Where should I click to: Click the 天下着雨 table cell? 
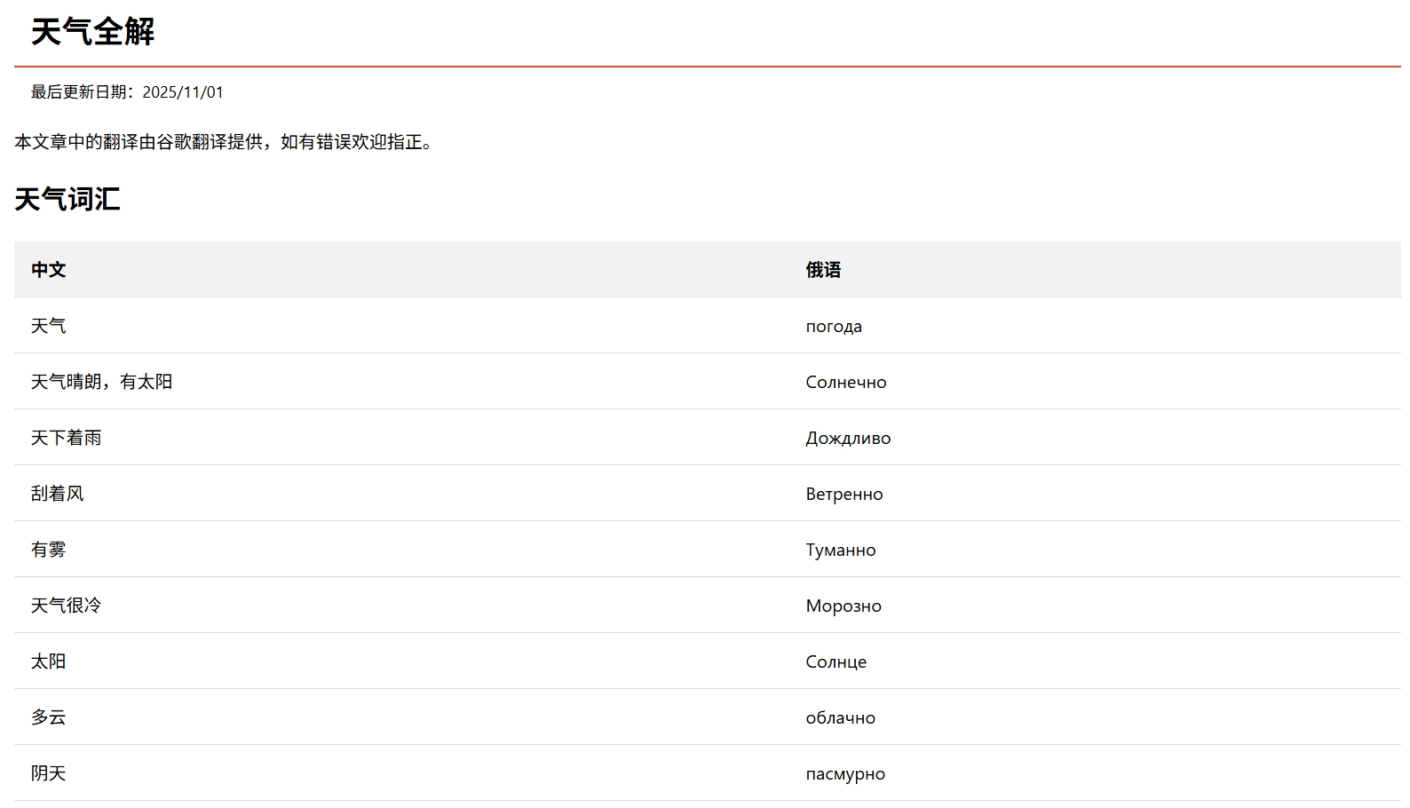66,438
